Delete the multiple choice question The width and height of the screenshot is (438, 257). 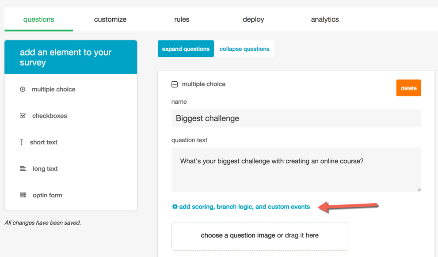pyautogui.click(x=408, y=88)
